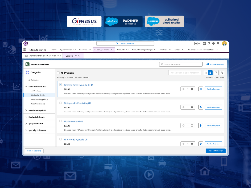Viewport: 251px width, 188px height.
Task: Open the Catalog subtab dropdown arrow
Action: click(x=76, y=56)
